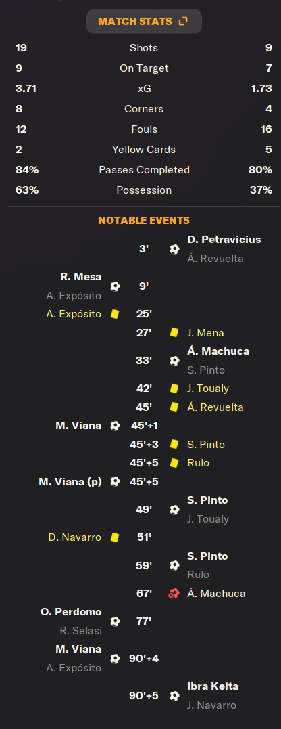Click Rulo's yellow card entry name

point(199,463)
